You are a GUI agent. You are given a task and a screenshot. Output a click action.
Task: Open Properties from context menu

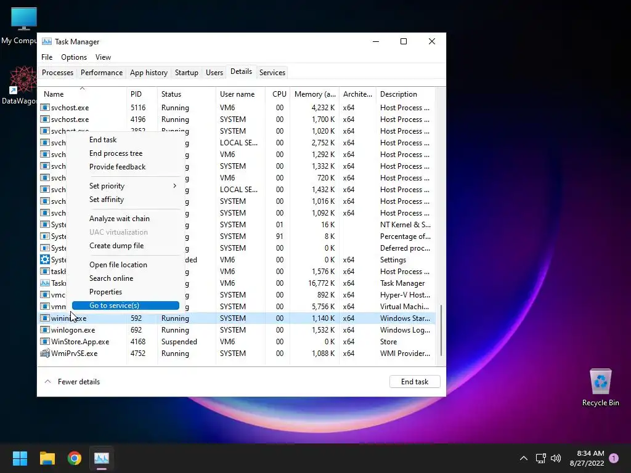[126, 291]
